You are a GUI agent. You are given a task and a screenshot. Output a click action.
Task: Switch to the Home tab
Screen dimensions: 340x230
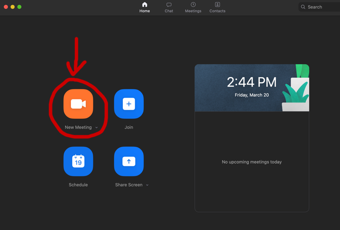click(144, 7)
